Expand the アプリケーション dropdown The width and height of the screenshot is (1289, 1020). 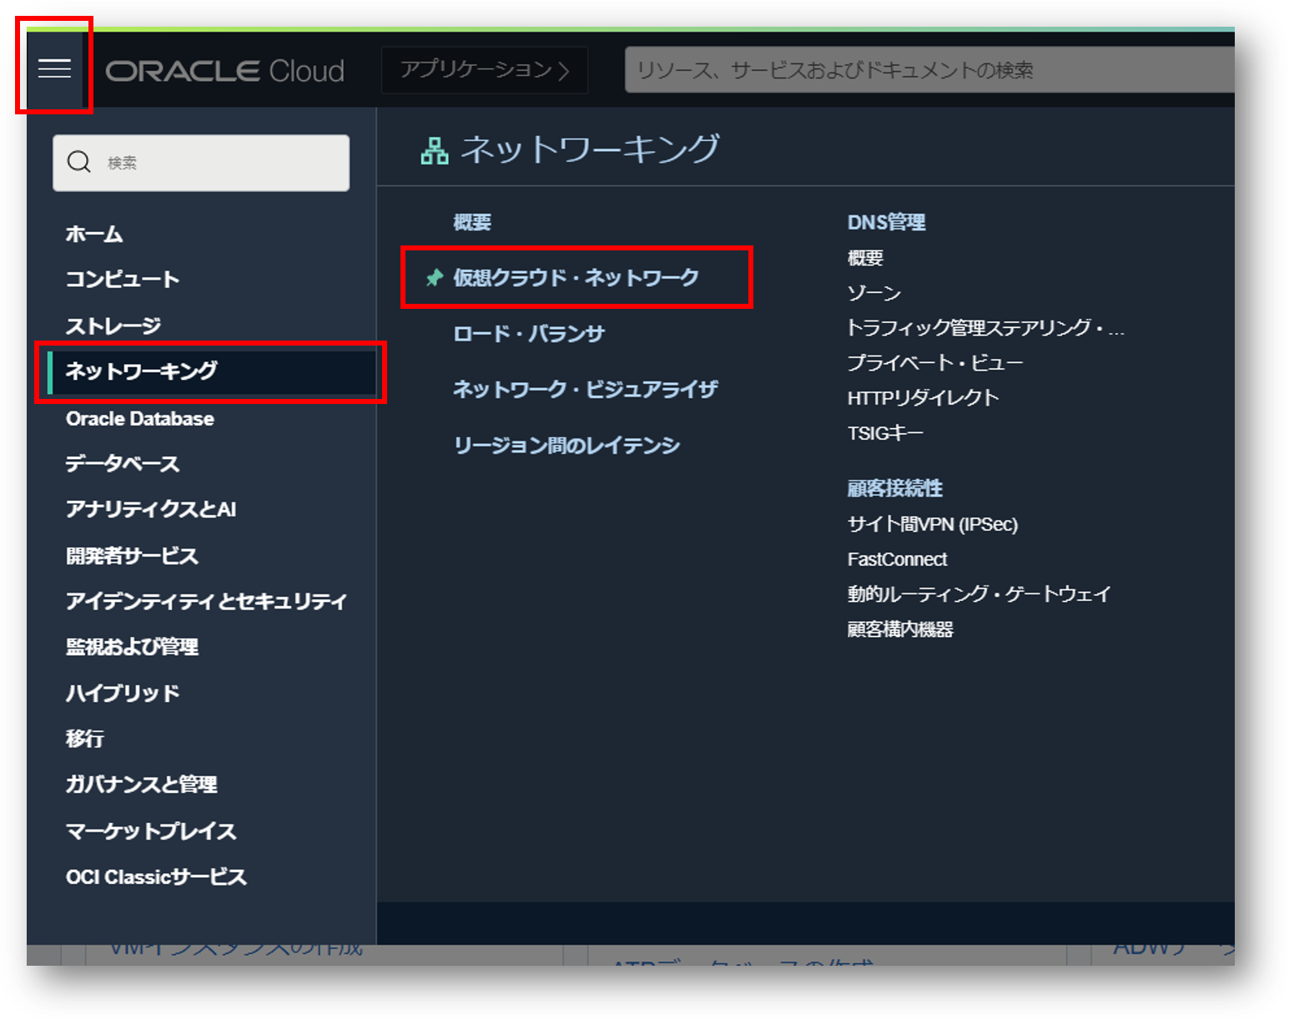click(x=484, y=70)
